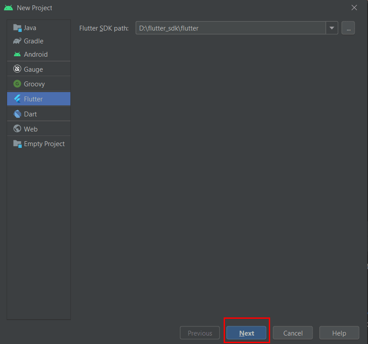Choose the Flutter project type label
The height and width of the screenshot is (344, 368).
tap(33, 99)
